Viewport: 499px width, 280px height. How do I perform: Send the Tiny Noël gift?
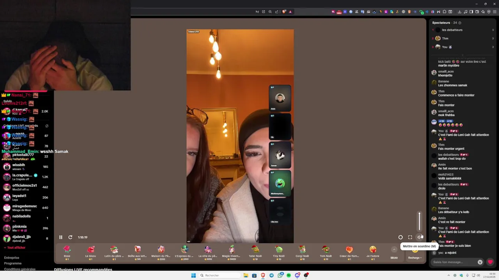pos(279,252)
